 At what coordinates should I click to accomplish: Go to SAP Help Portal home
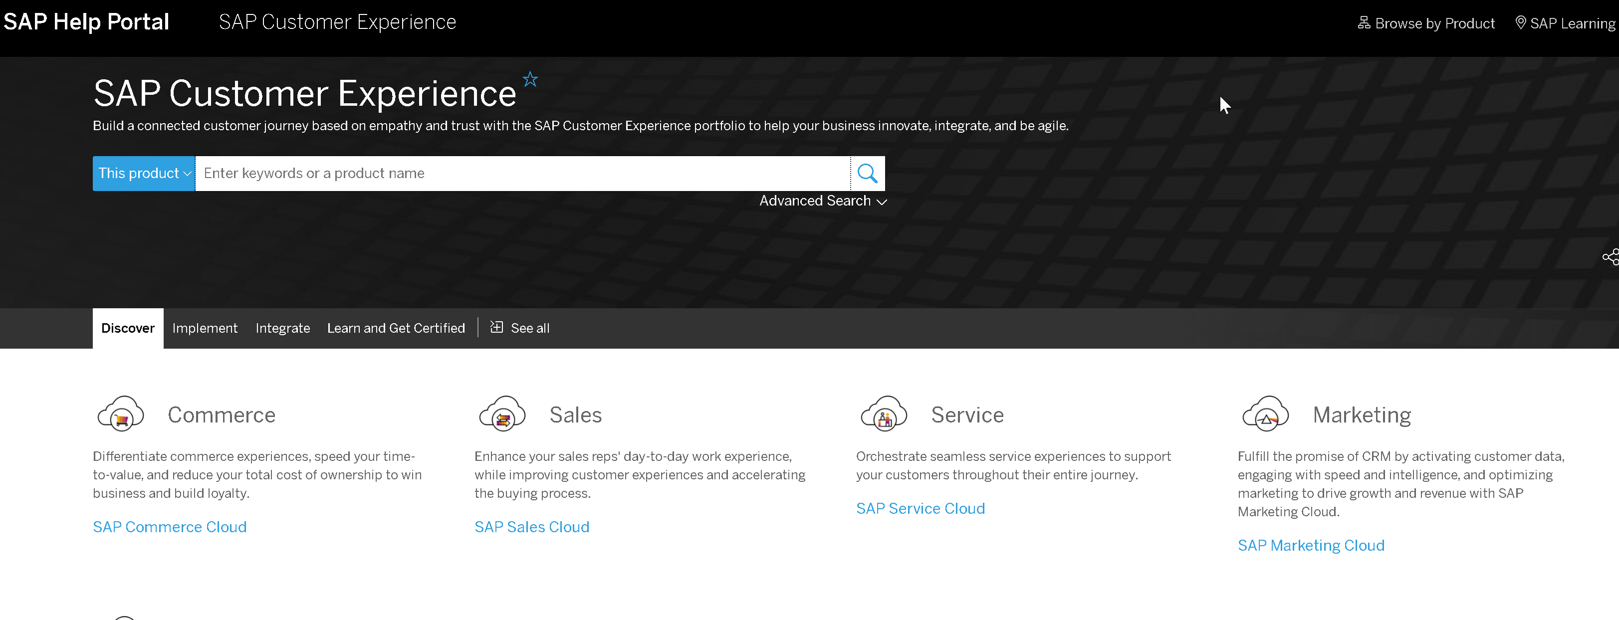tap(86, 22)
